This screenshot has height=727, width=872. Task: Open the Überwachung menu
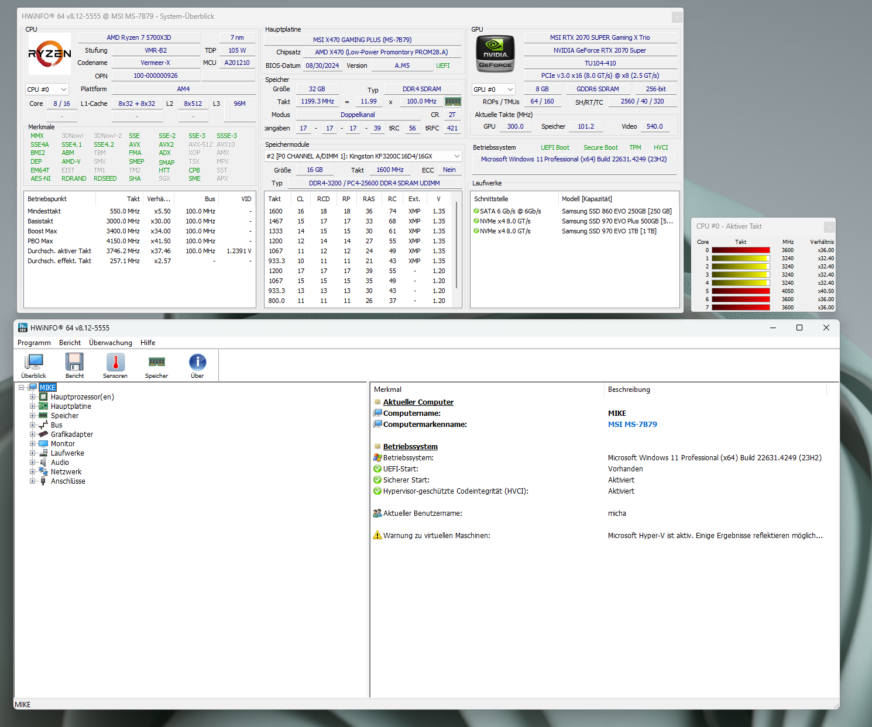pos(110,343)
